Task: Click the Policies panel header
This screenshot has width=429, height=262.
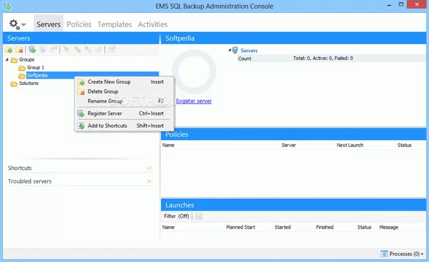Action: tap(293, 134)
